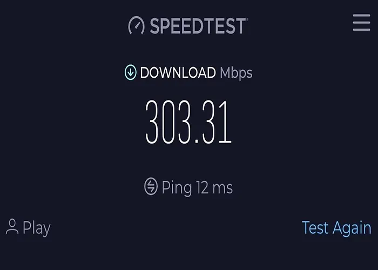Click the word Again in the blue link
The image size is (378, 270).
point(352,228)
